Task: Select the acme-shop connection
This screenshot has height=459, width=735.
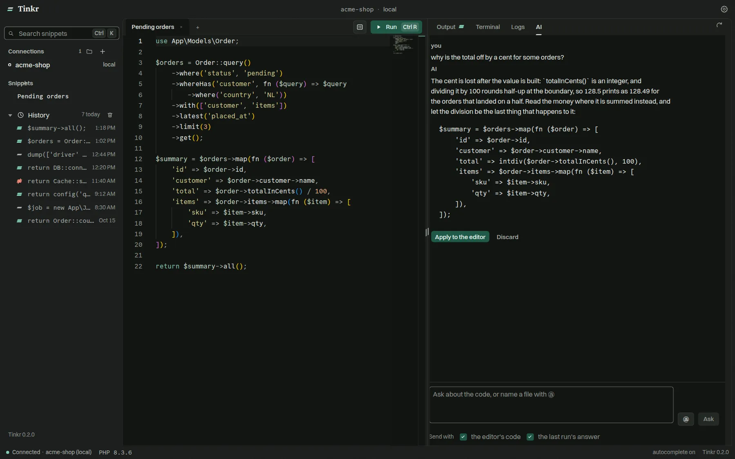Action: [x=62, y=65]
